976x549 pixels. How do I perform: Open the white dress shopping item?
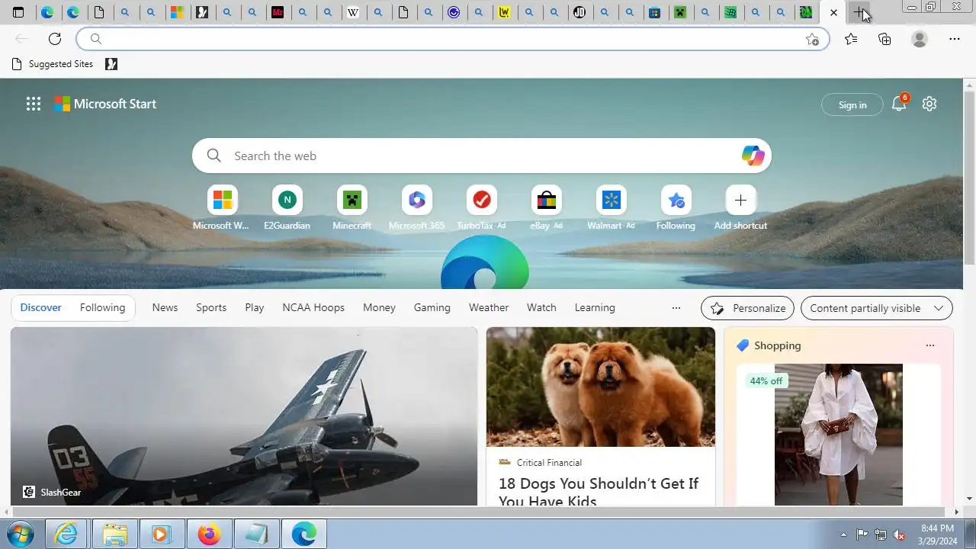[x=839, y=435]
